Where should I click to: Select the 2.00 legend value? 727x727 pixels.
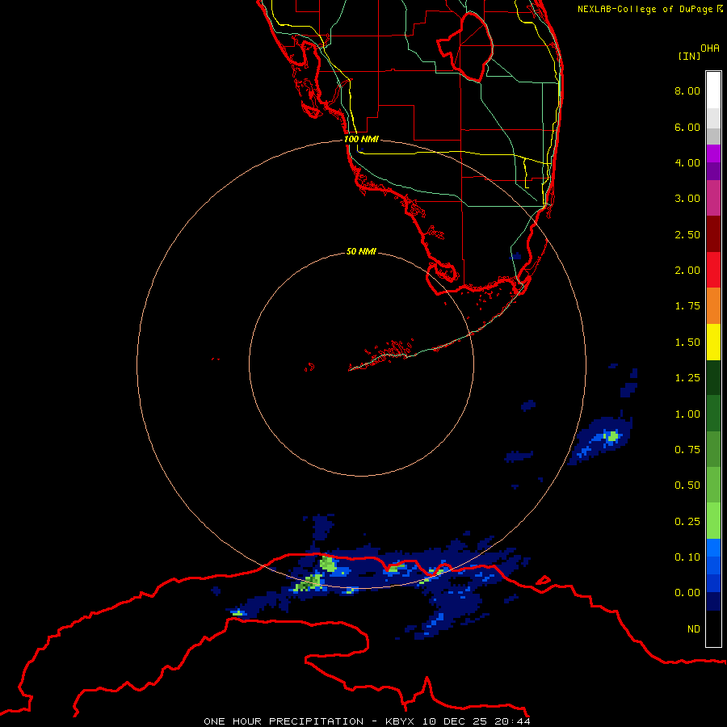click(x=687, y=271)
